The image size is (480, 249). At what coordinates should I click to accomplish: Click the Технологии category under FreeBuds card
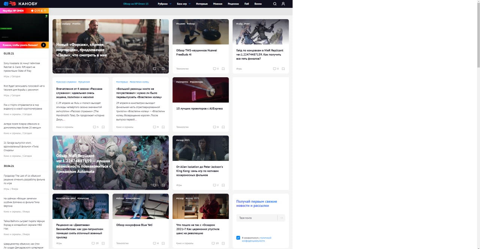click(182, 69)
